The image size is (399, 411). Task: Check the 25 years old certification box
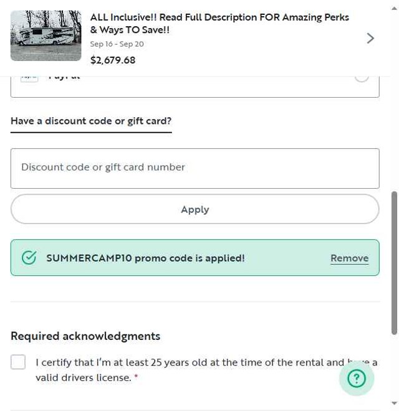(x=18, y=362)
